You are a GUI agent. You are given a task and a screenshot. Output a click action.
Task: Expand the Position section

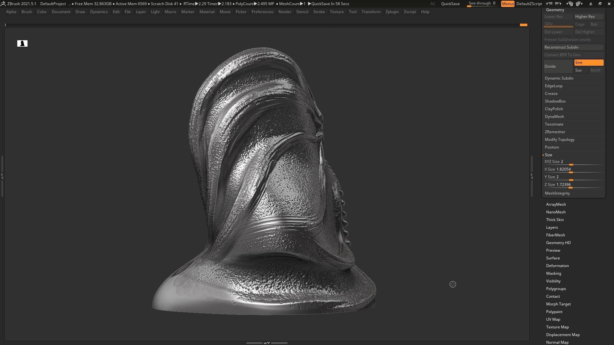[552, 147]
